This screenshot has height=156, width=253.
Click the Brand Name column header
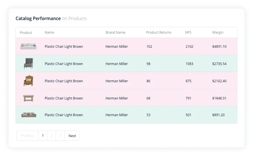[x=115, y=32]
